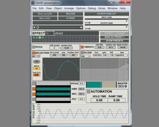This screenshot has height=127, width=159.
Task: Click the threshold 0.80 value box
Action: 37,75
